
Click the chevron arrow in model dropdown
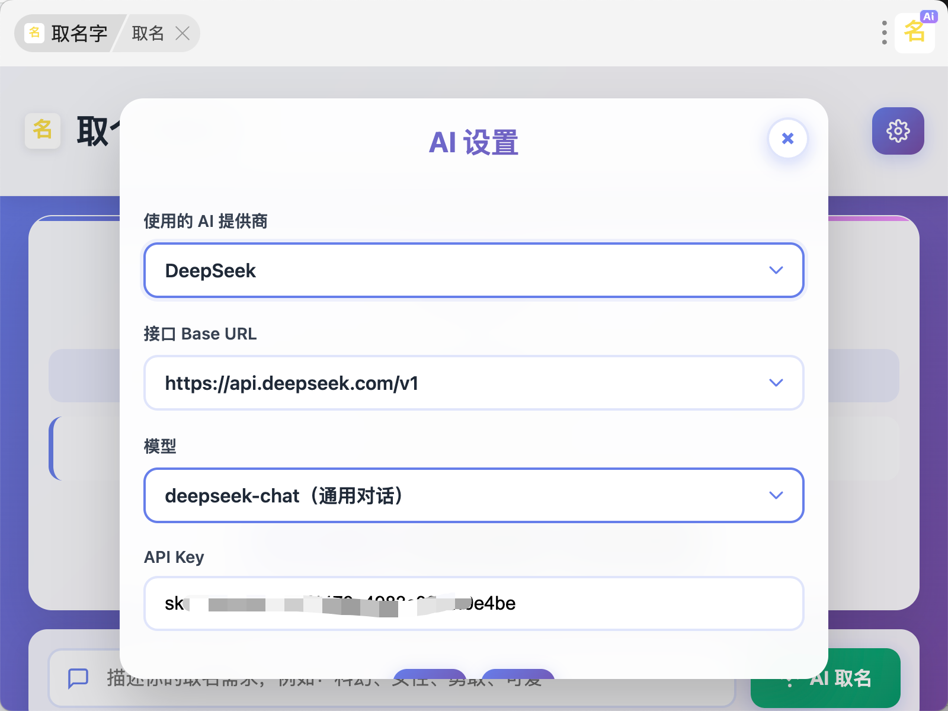[776, 495]
